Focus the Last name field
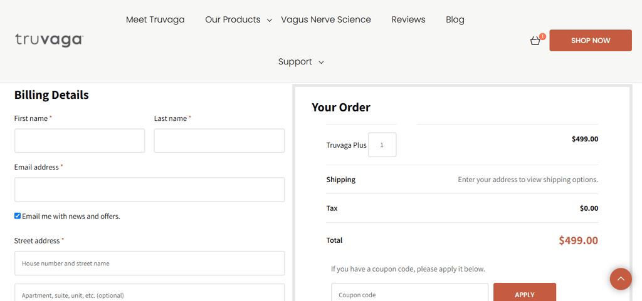The image size is (642, 301). [219, 141]
